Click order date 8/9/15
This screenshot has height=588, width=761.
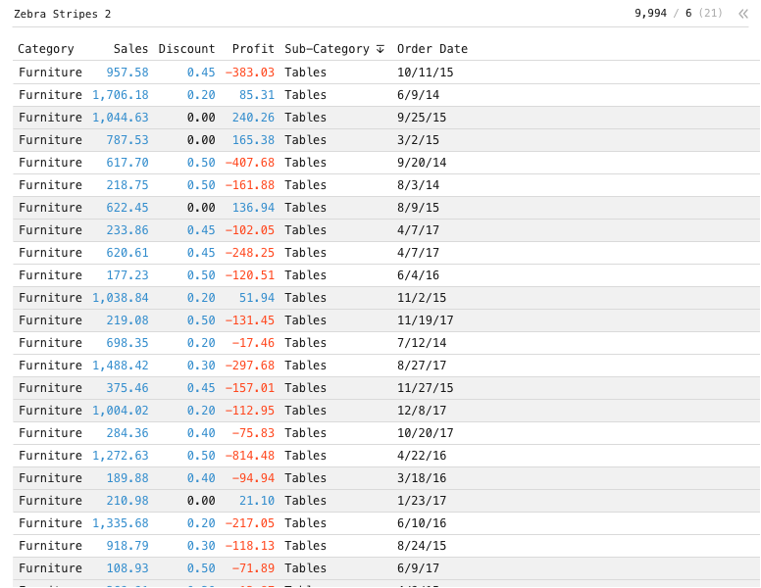419,208
